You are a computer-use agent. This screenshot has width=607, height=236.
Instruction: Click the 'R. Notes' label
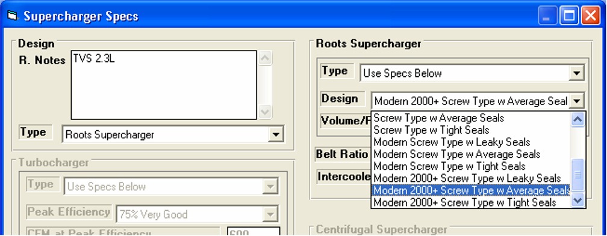point(42,60)
